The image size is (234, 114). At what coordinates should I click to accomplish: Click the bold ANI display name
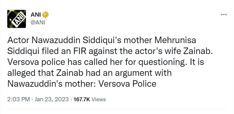[x=36, y=15]
